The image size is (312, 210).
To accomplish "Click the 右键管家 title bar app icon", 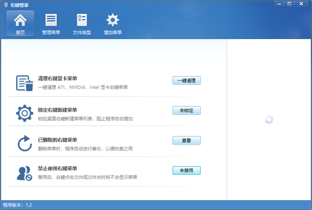I will point(5,4).
